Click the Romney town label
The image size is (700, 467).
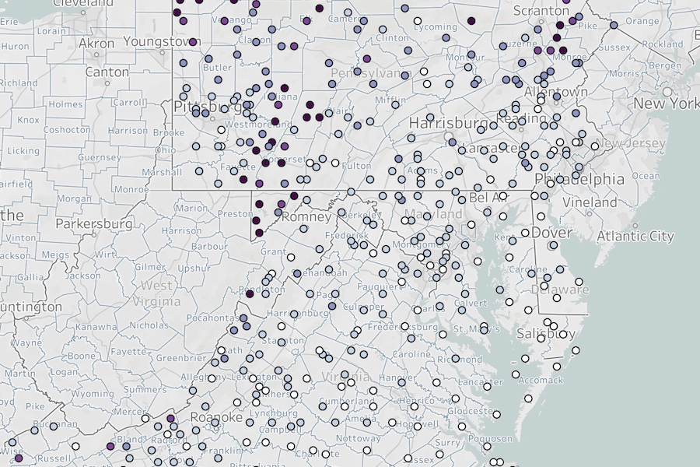pos(306,217)
